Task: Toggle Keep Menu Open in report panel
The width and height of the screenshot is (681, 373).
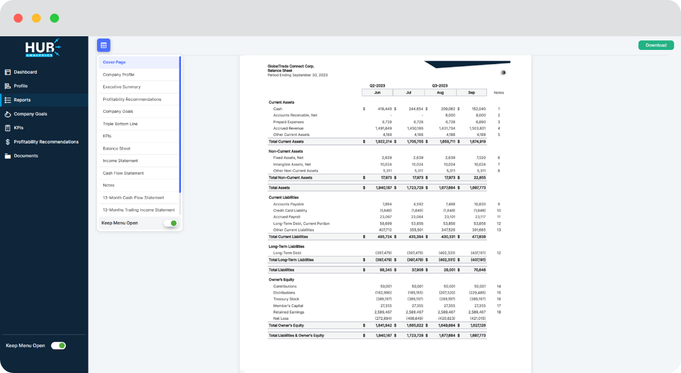Action: point(170,223)
